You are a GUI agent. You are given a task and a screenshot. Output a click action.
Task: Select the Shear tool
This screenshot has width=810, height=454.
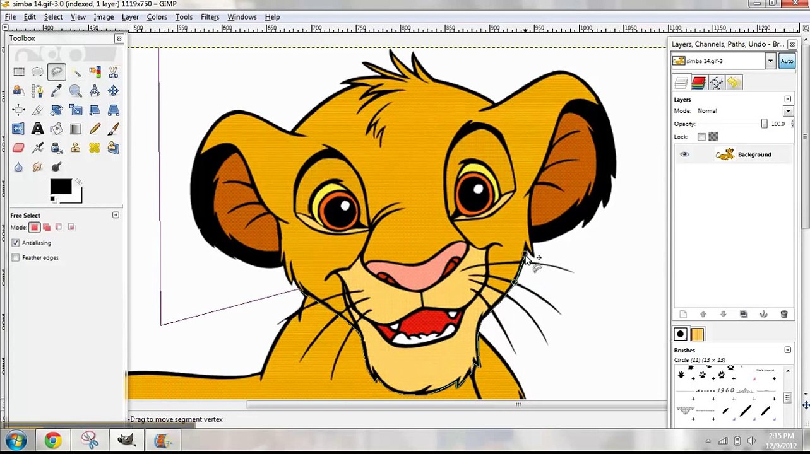[94, 110]
